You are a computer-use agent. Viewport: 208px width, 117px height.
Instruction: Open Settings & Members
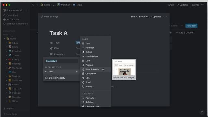point(16,24)
